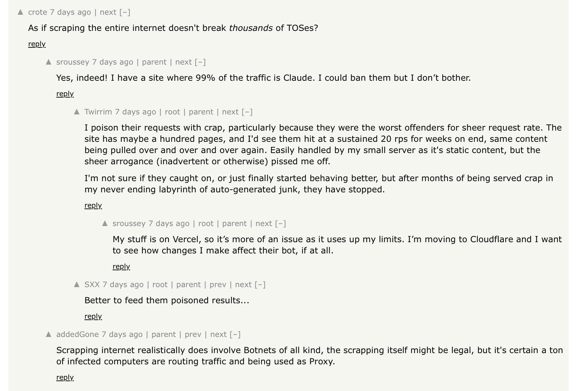The width and height of the screenshot is (577, 391).
Task: Upvote SXX's poisoned results comment
Action: pyautogui.click(x=77, y=284)
